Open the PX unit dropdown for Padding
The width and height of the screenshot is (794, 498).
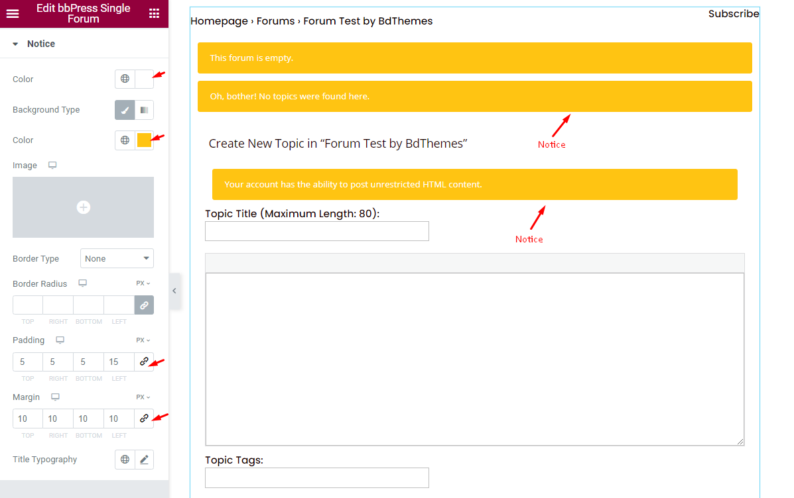(x=142, y=340)
